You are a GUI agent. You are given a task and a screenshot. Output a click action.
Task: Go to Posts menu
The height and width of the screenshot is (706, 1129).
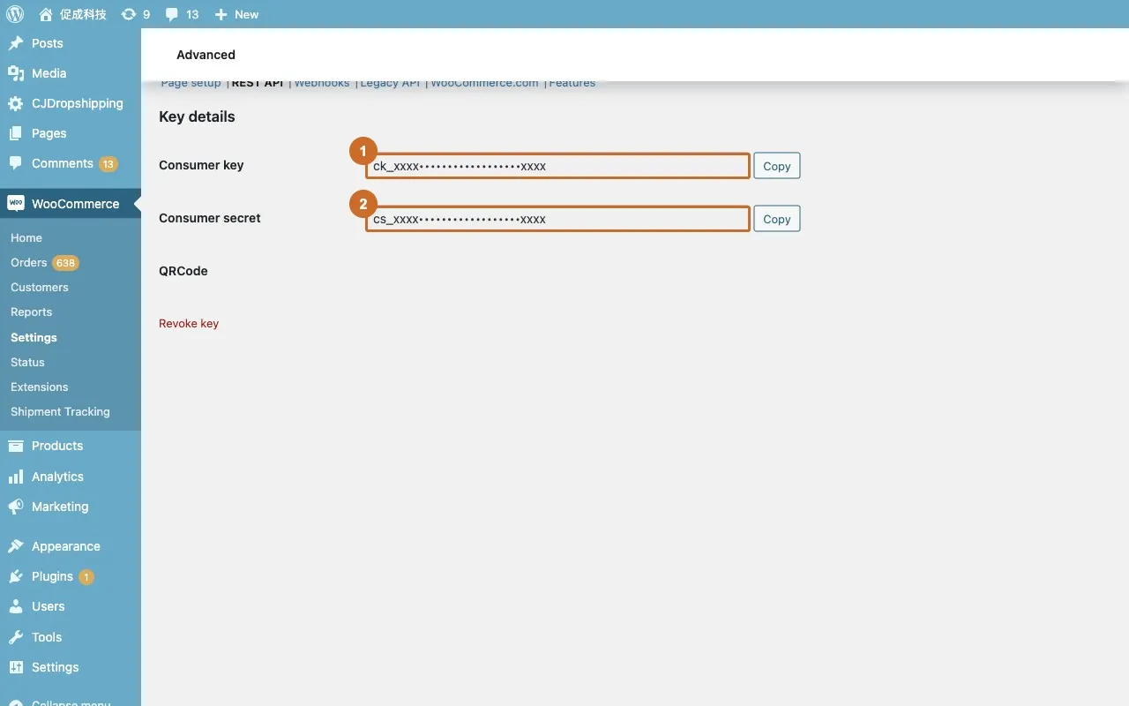point(48,43)
